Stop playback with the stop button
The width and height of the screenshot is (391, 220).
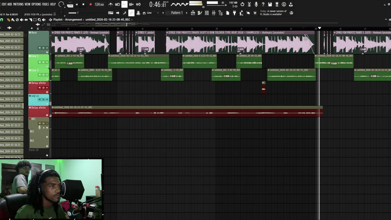coord(83,4)
